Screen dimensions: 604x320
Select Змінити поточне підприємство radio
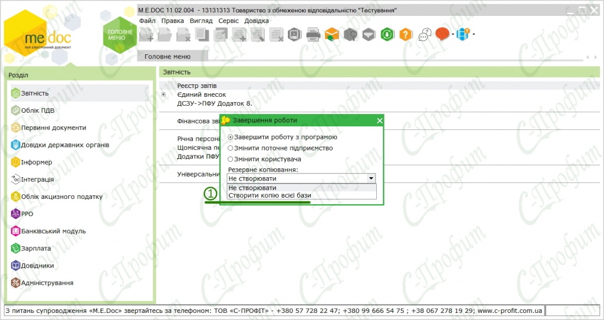(x=231, y=148)
